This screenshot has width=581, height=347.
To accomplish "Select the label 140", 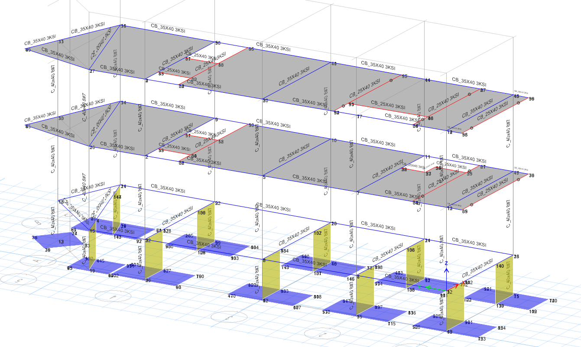I will 500,266.
